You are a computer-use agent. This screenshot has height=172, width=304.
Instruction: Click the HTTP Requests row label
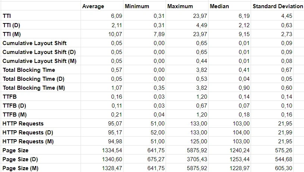(23, 124)
